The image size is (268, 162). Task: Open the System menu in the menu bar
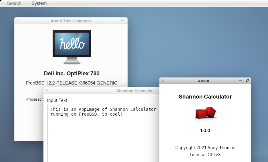39,3
